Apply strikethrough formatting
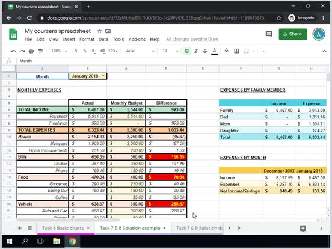 pyautogui.click(x=205, y=51)
